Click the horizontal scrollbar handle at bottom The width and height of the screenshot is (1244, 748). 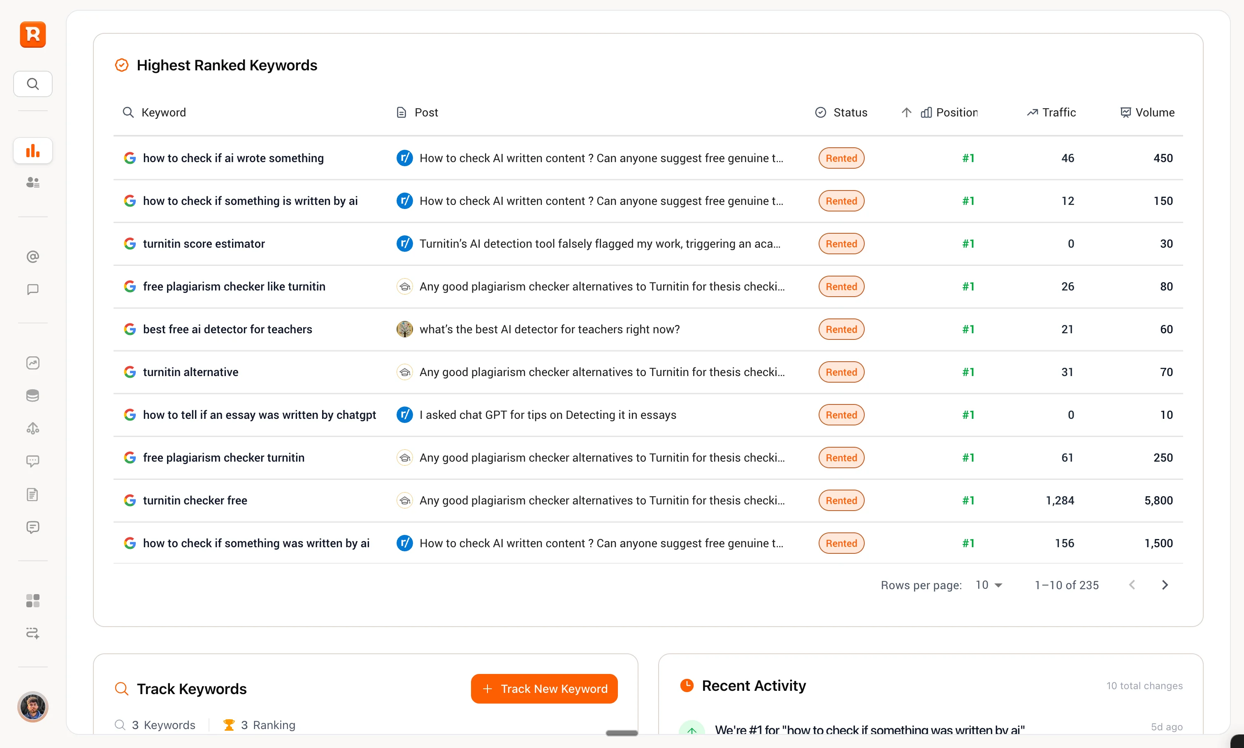coord(622,733)
